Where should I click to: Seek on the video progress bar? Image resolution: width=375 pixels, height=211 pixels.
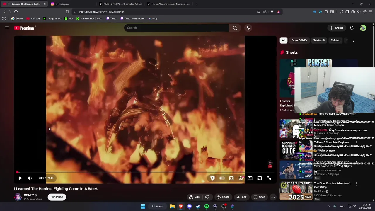pos(145,172)
